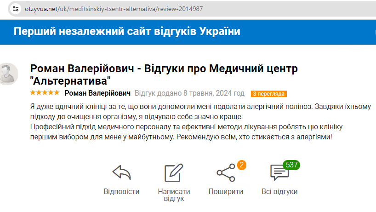Go to "Всі відгуки" text link

279,191
